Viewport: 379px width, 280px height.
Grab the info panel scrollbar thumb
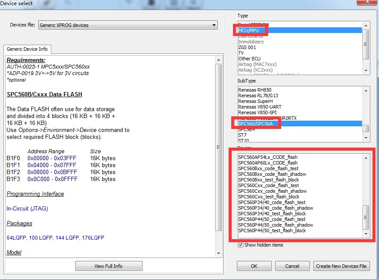(x=219, y=147)
